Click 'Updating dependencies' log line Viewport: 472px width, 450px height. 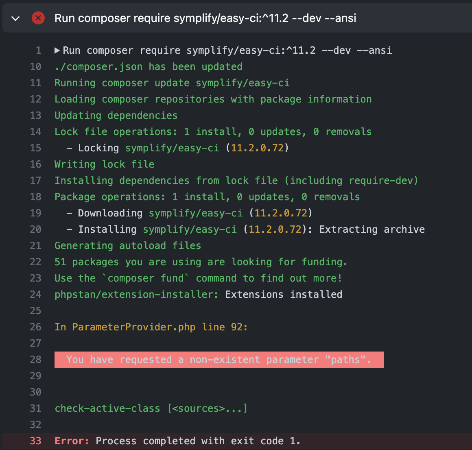(116, 115)
